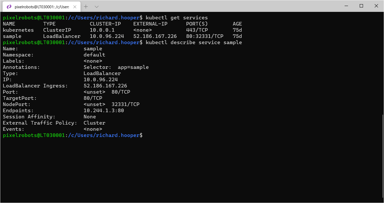Viewport: 384px width, 203px height.
Task: Click the 'Endpoints:' label
Action: point(18,111)
